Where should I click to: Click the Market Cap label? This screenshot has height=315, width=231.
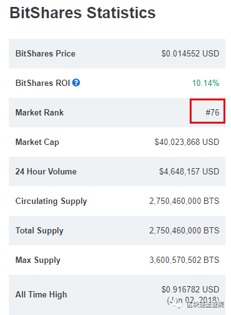coord(37,142)
